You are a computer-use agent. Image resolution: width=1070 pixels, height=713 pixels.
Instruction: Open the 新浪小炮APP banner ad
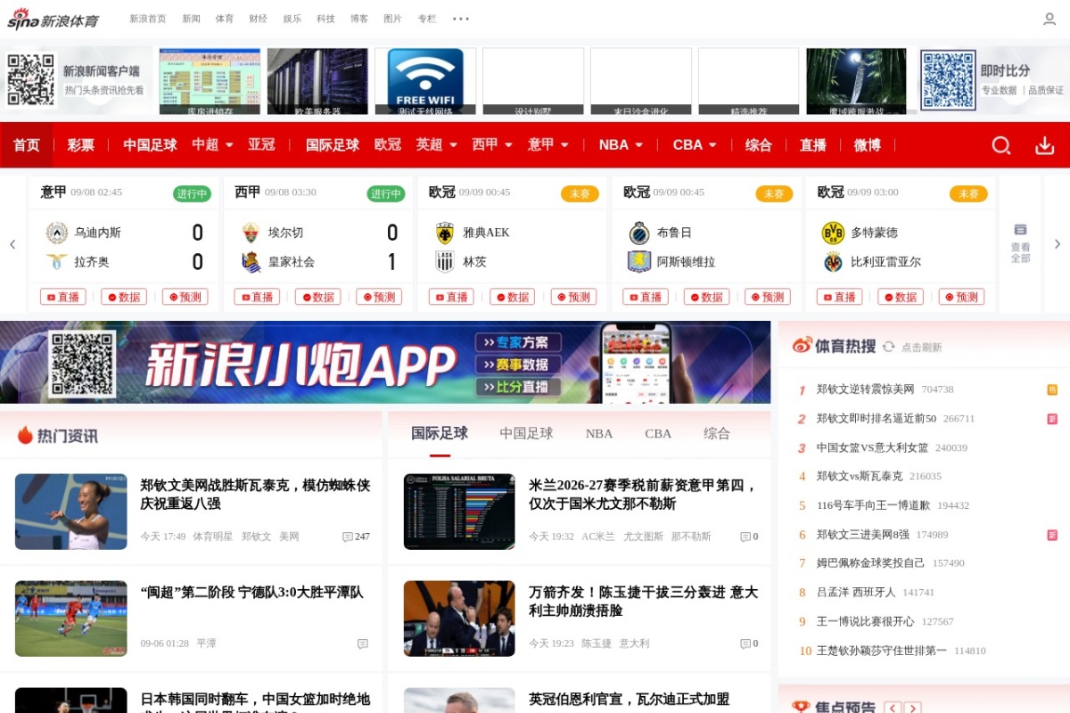(x=385, y=363)
